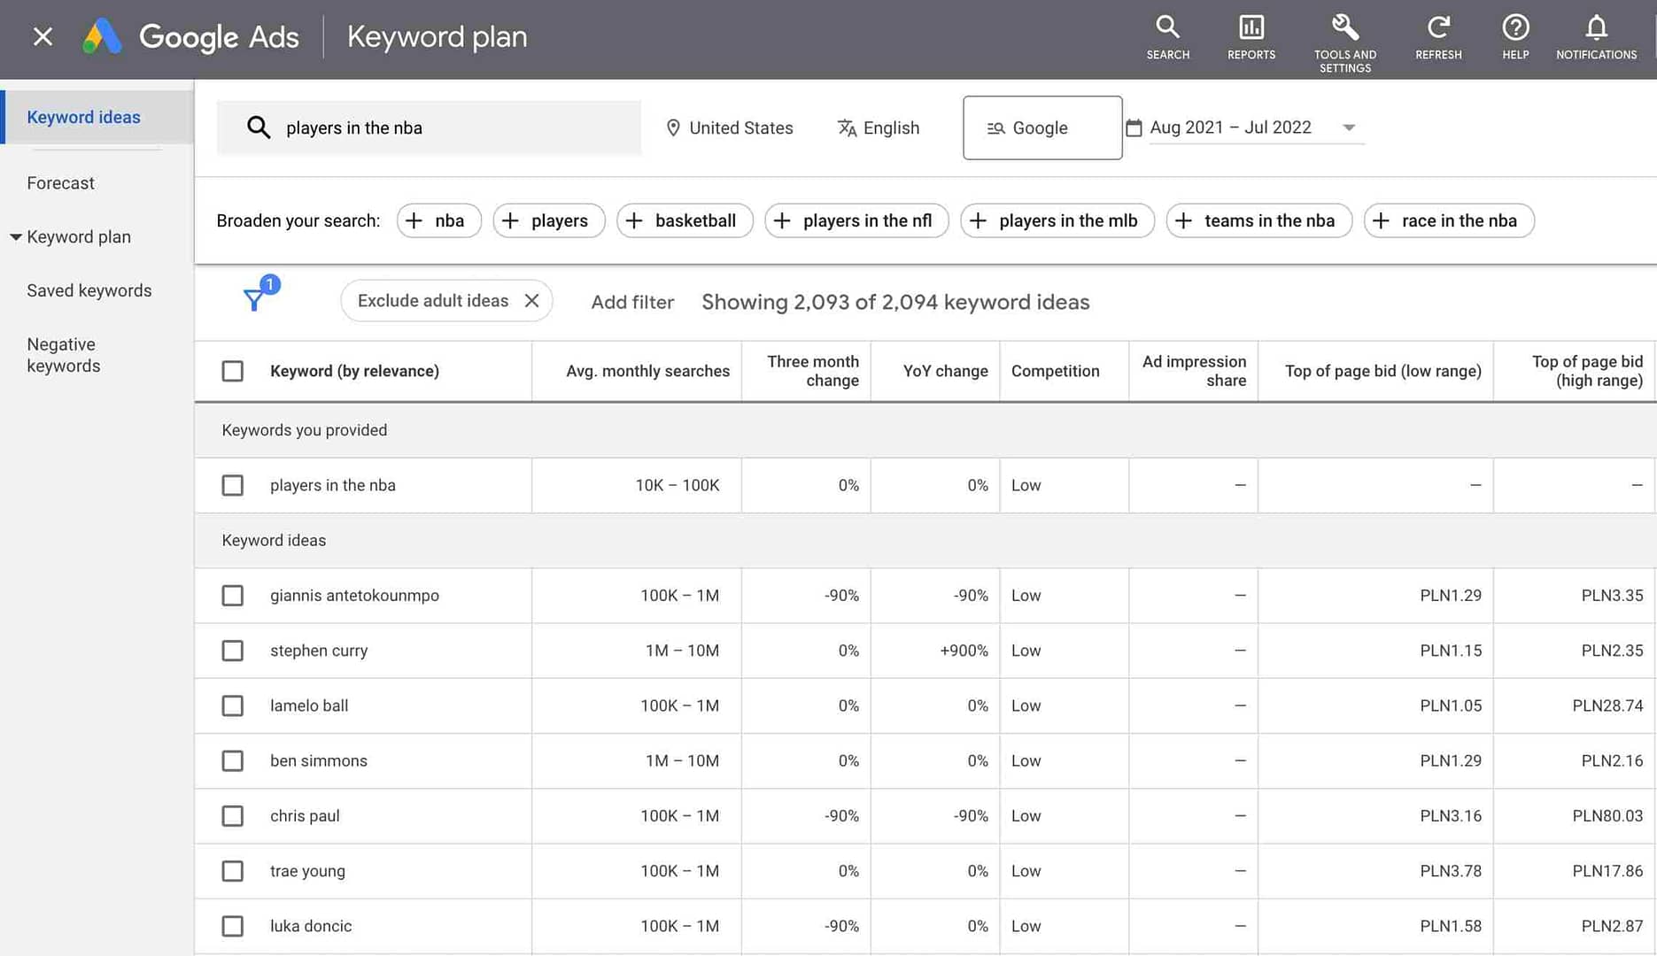Viewport: 1657px width, 956px height.
Task: Sort by Keyword (by relevance) column
Action: tap(354, 371)
